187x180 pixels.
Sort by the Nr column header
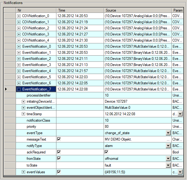pos(36,10)
